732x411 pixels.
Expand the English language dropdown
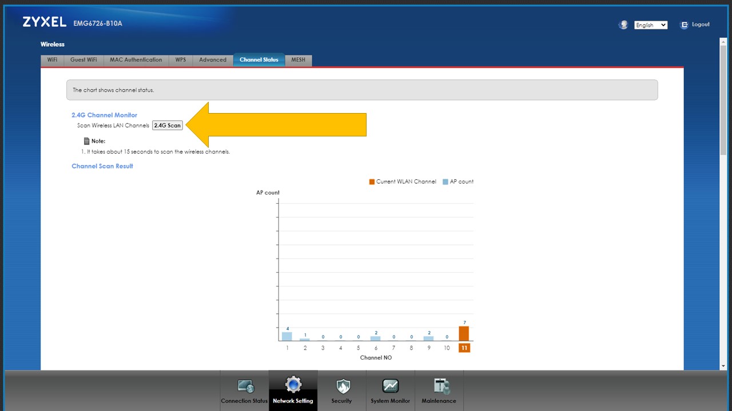pos(651,25)
